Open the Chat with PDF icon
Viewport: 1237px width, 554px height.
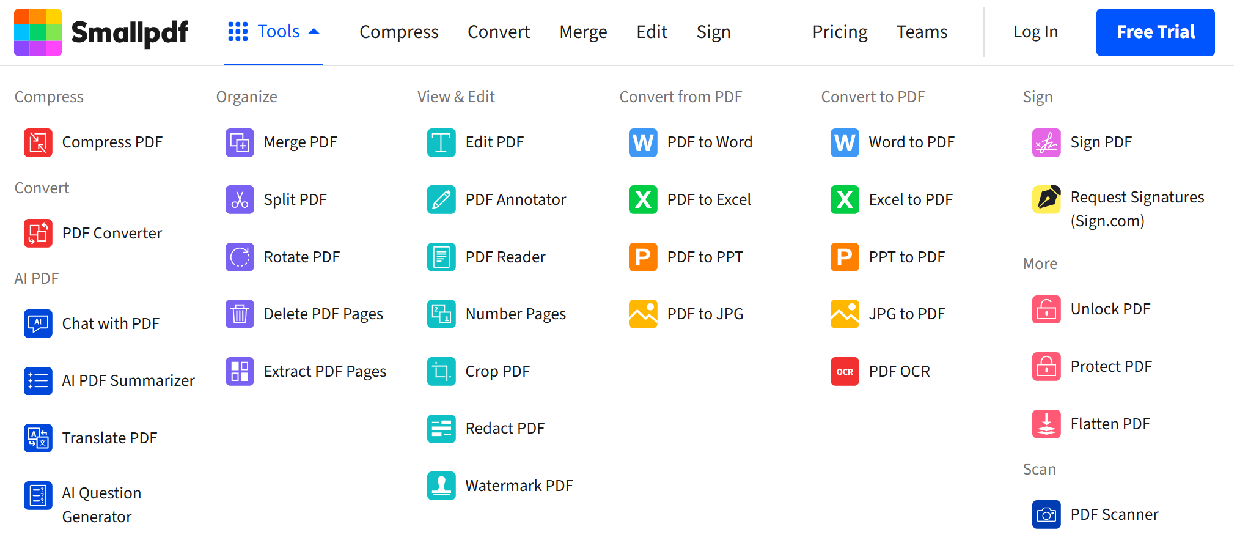tap(37, 323)
